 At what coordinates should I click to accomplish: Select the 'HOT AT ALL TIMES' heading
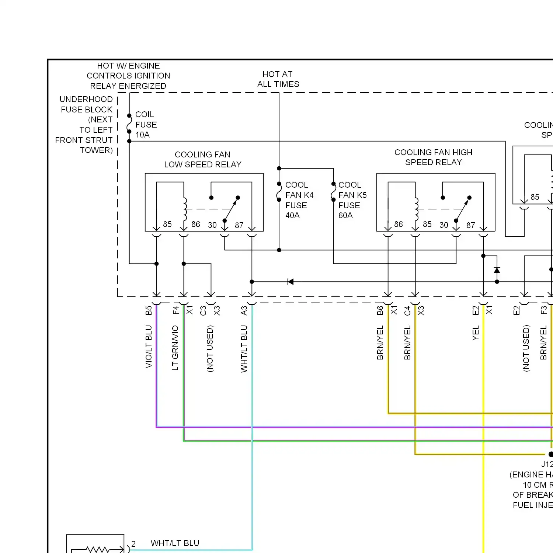tap(278, 79)
